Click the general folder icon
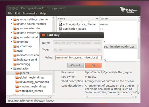 click(17, 73)
